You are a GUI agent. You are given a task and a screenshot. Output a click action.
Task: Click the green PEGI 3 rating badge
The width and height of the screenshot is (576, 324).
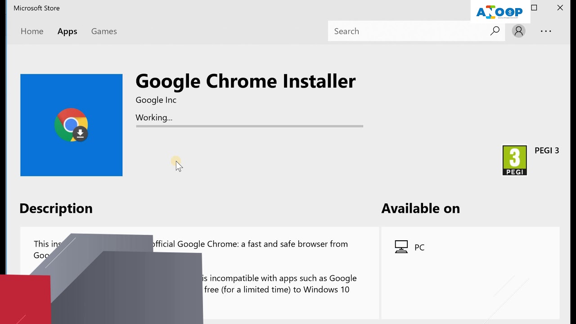pos(514,160)
